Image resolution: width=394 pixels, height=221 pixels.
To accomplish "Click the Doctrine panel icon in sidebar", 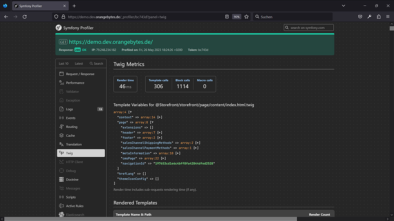I will 61,180.
